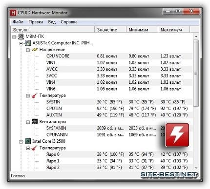Screen dimensions: 210x189
Task: Select the SYSTIN temperature row
Action: click(119, 102)
